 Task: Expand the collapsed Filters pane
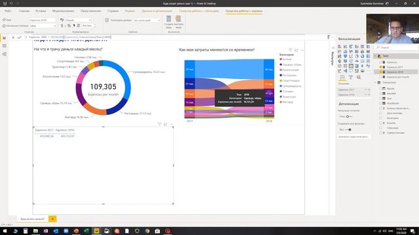[333, 48]
